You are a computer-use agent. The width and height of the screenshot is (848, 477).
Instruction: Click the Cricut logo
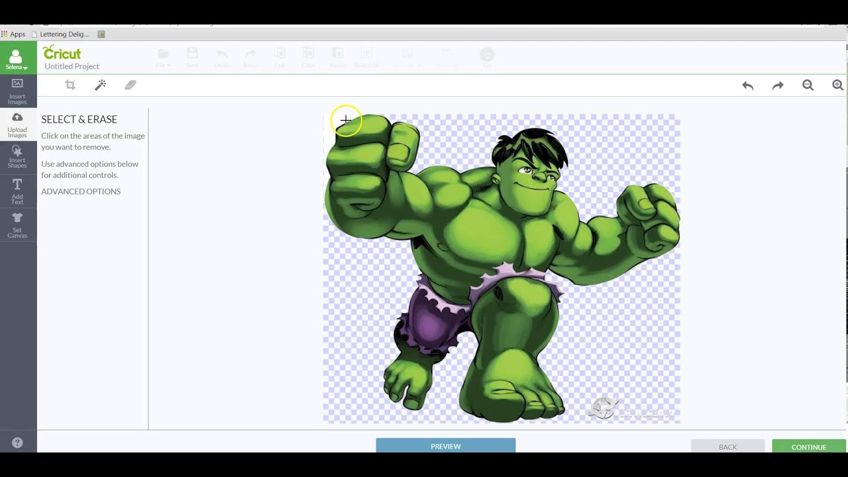[x=62, y=52]
